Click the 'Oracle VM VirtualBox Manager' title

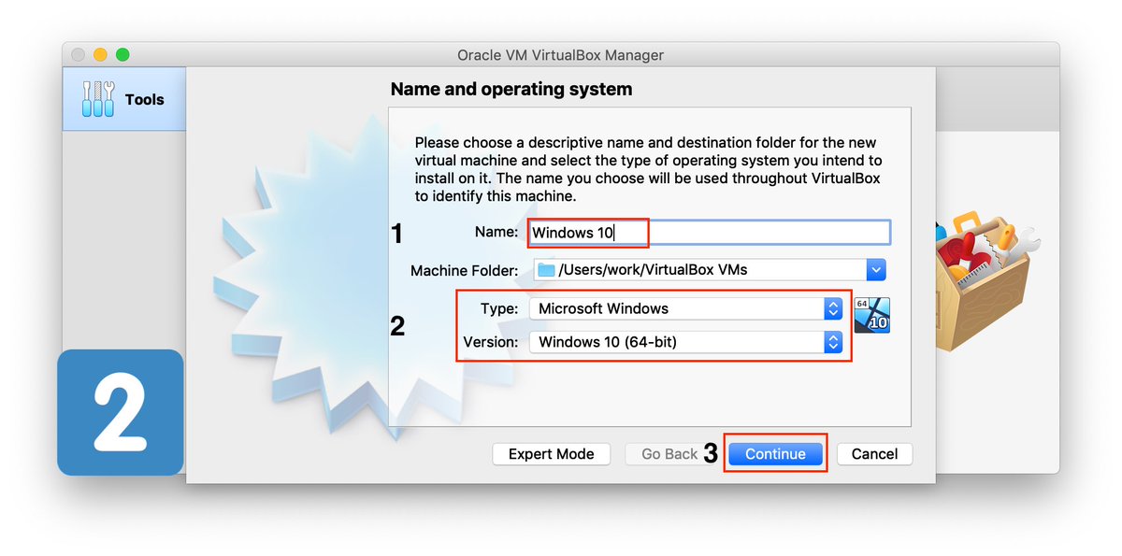click(561, 55)
